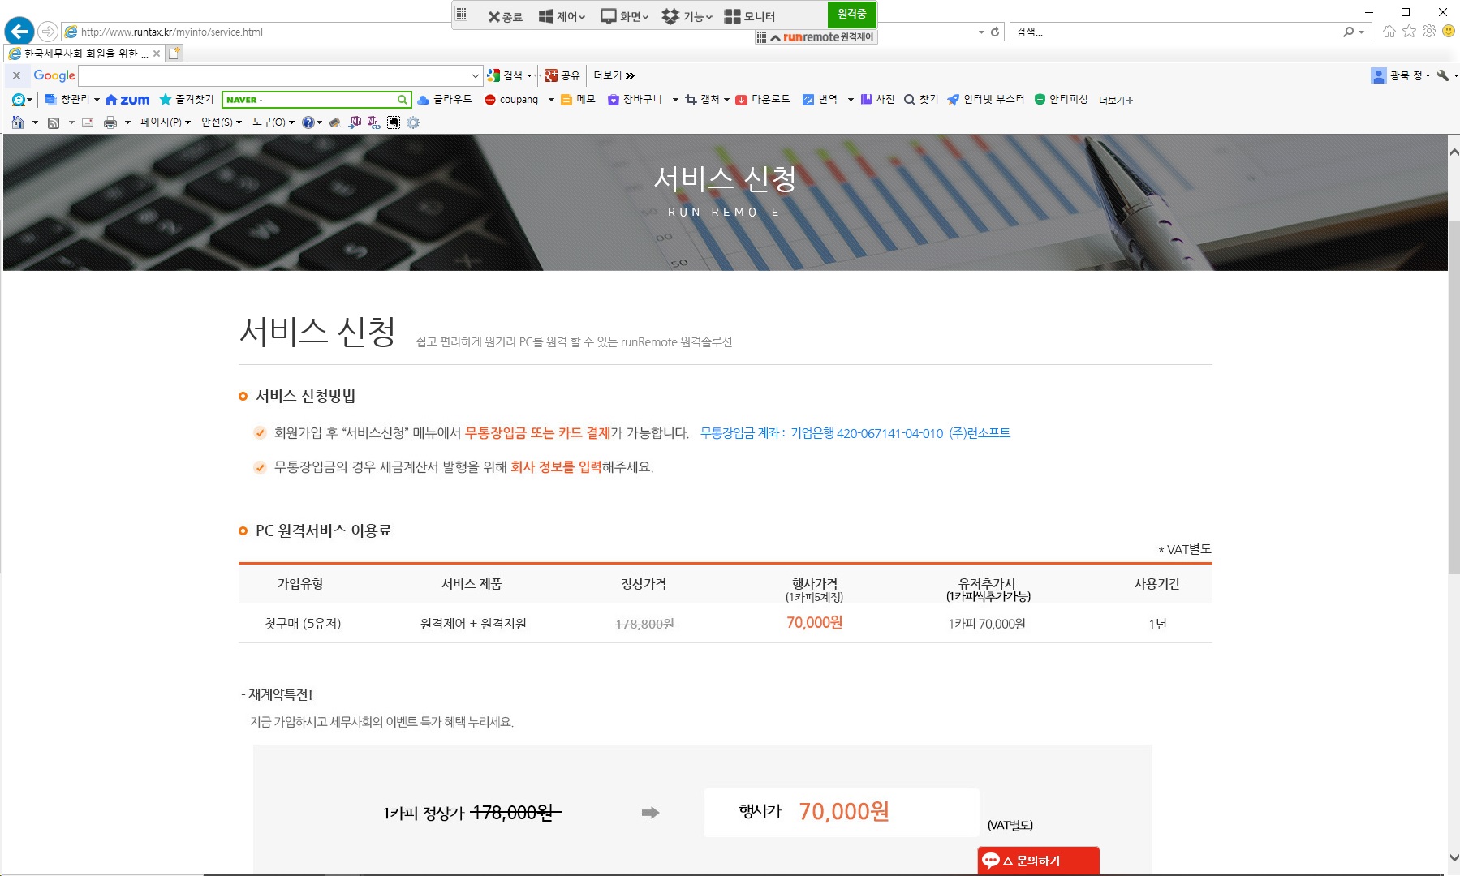This screenshot has height=876, width=1460.
Task: Click the red 문의하기 chat button
Action: (x=1038, y=861)
